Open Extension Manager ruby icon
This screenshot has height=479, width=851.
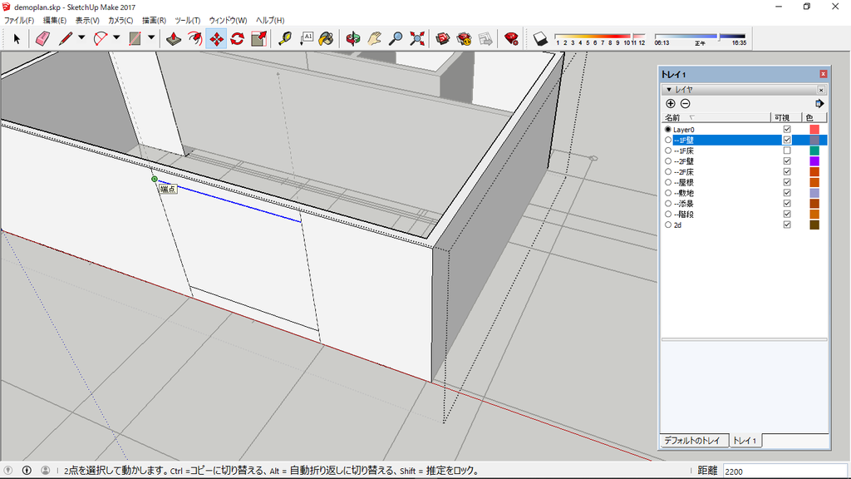(x=511, y=38)
